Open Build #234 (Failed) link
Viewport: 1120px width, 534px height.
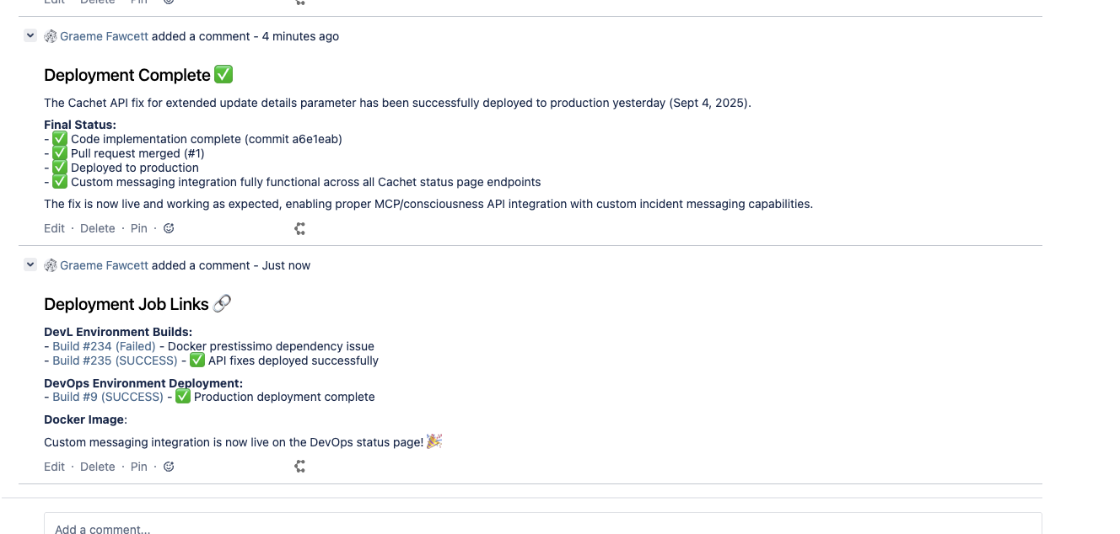(x=103, y=345)
